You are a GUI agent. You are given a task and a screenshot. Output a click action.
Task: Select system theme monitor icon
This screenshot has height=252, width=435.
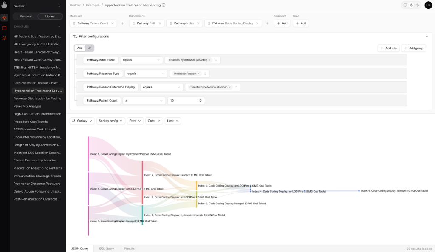click(405, 5)
